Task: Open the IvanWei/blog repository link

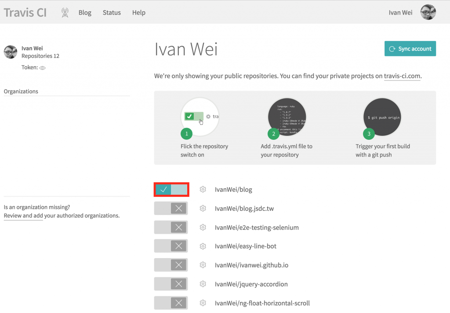Action: (x=233, y=189)
